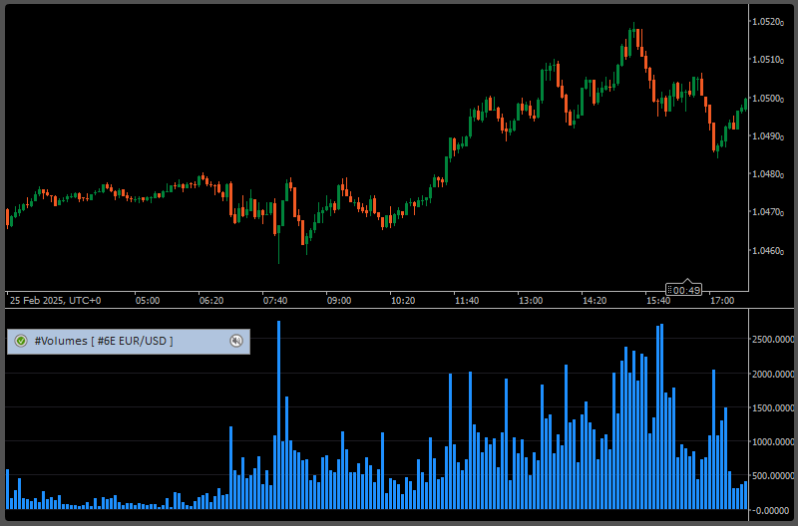Click the 05:00 time axis label
Image resolution: width=798 pixels, height=526 pixels.
pos(147,300)
